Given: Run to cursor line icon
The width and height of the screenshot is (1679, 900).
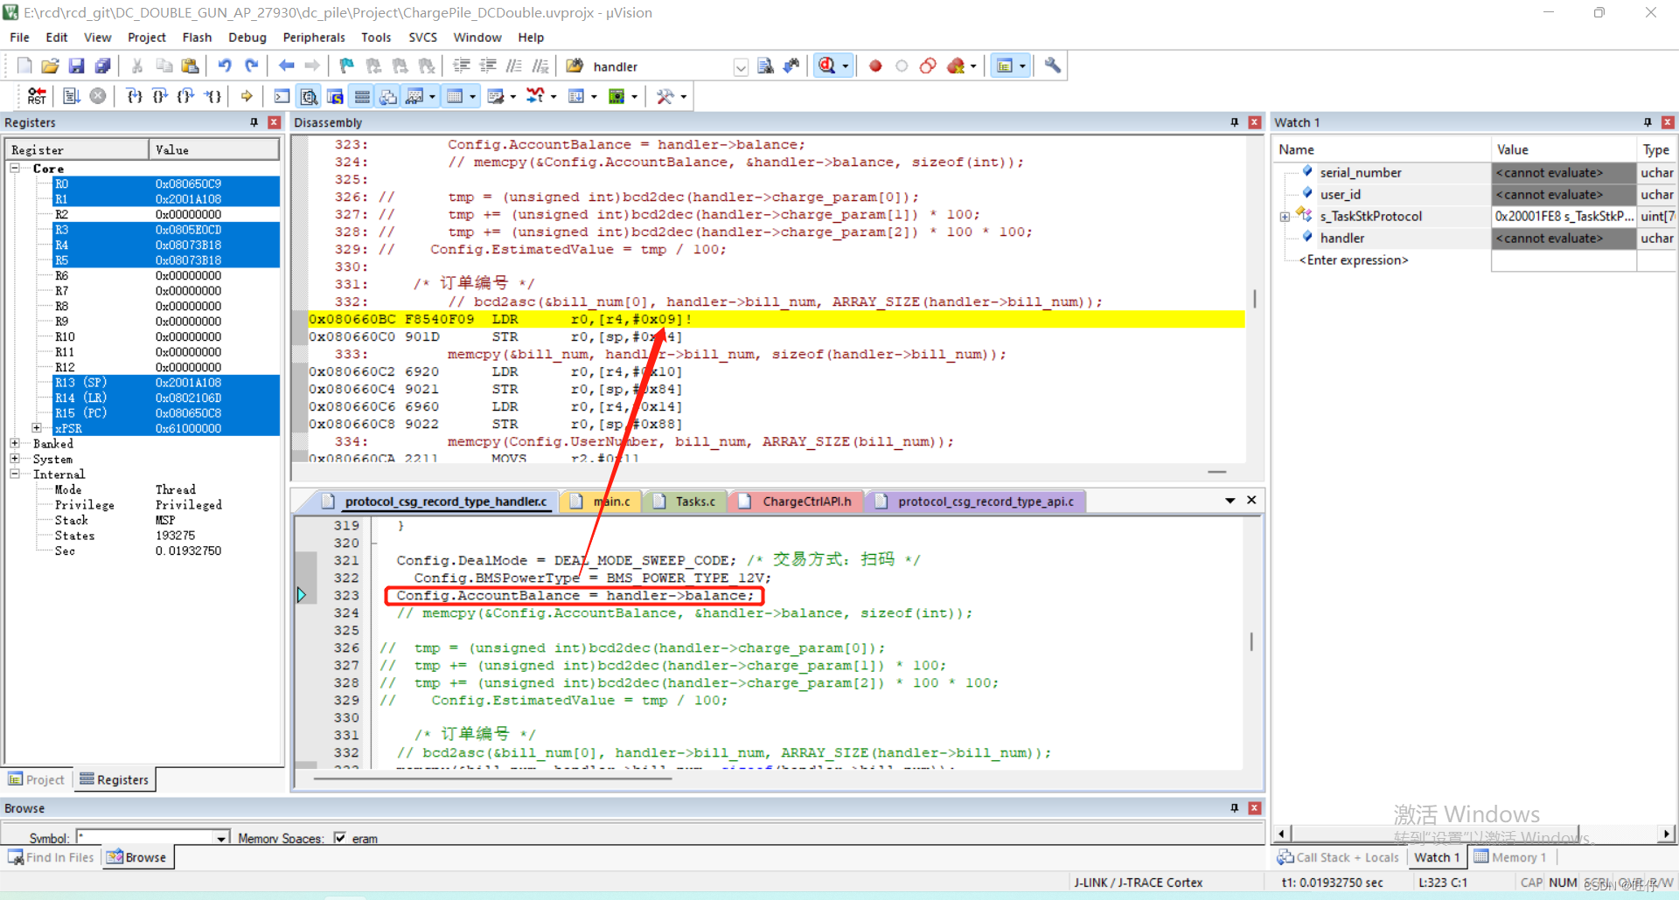Looking at the screenshot, I should (x=213, y=96).
